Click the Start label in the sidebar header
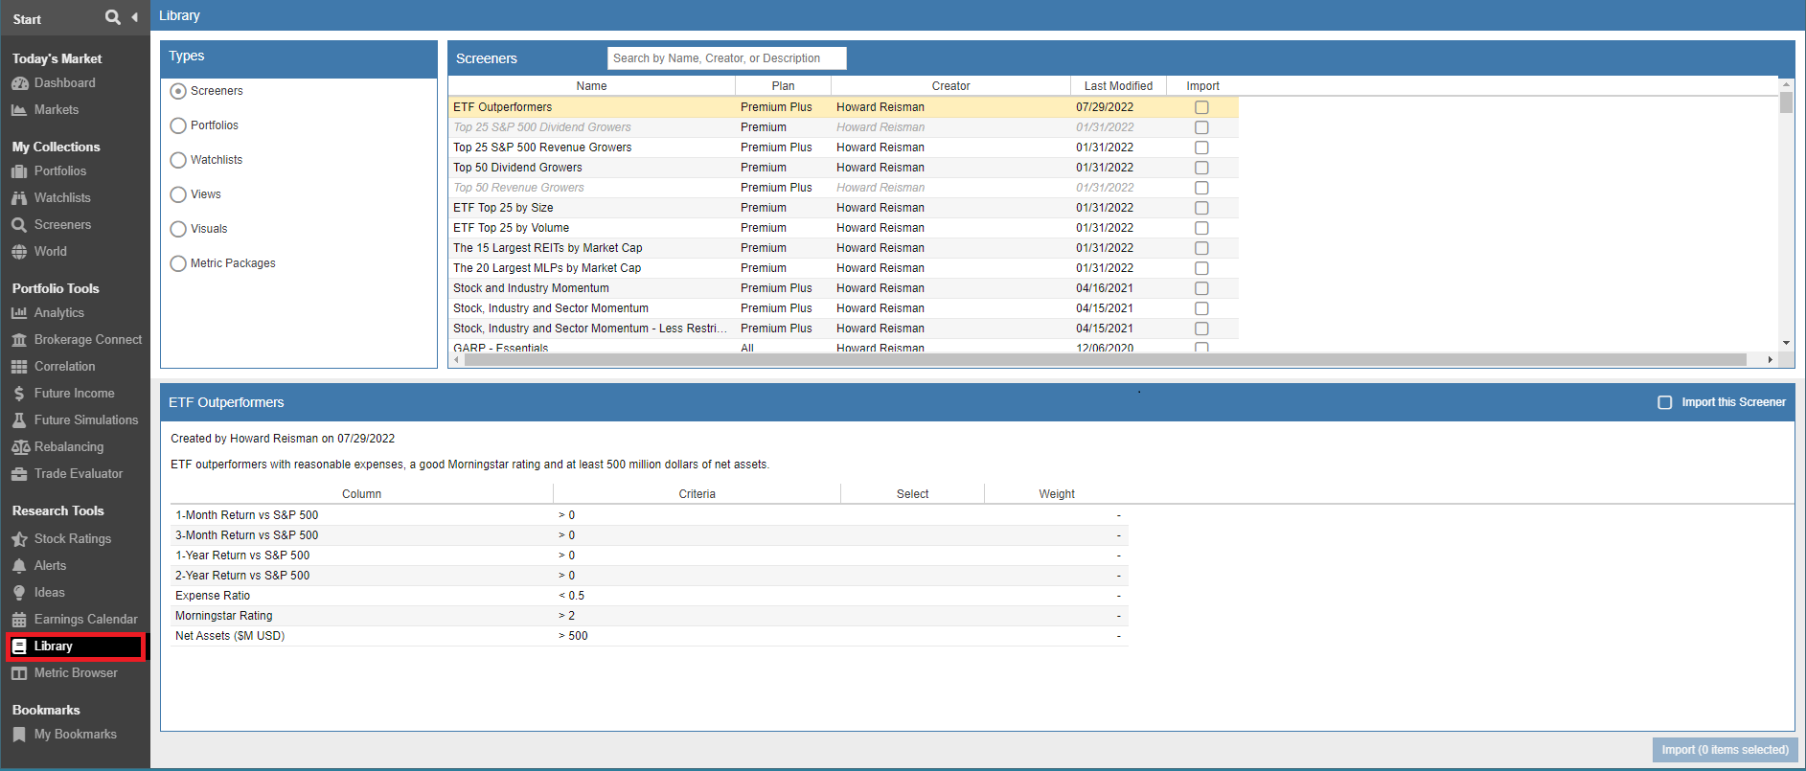The width and height of the screenshot is (1806, 771). point(27,19)
